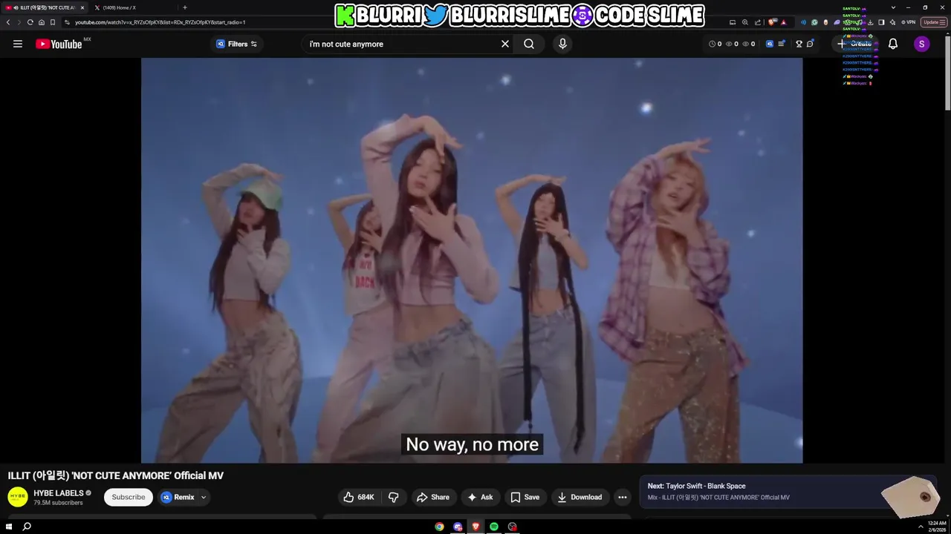951x534 pixels.
Task: Open the tab search dropdown chevron
Action: pyautogui.click(x=893, y=7)
